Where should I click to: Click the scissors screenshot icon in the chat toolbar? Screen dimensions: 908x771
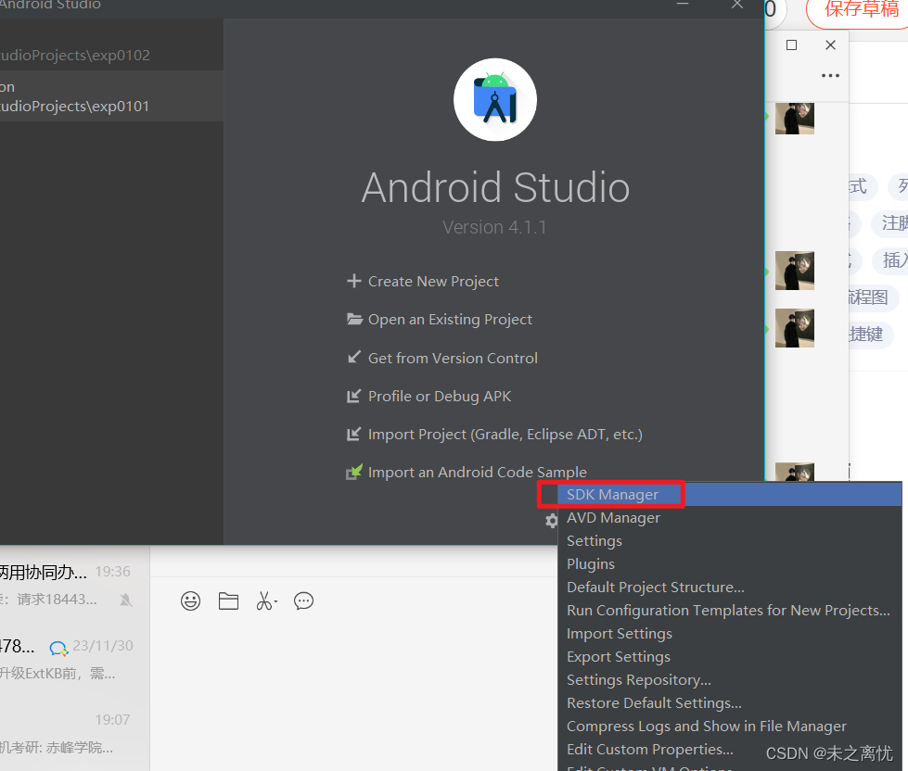(x=264, y=600)
